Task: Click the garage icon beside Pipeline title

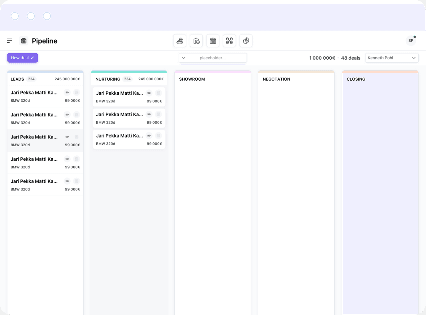Action: pyautogui.click(x=24, y=41)
